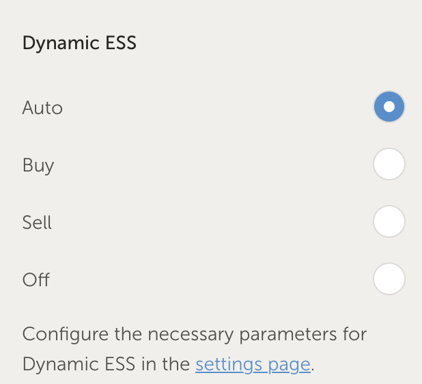Screen dimensions: 422x384
Task: Click "ESS" in the top heading
Action: point(121,43)
